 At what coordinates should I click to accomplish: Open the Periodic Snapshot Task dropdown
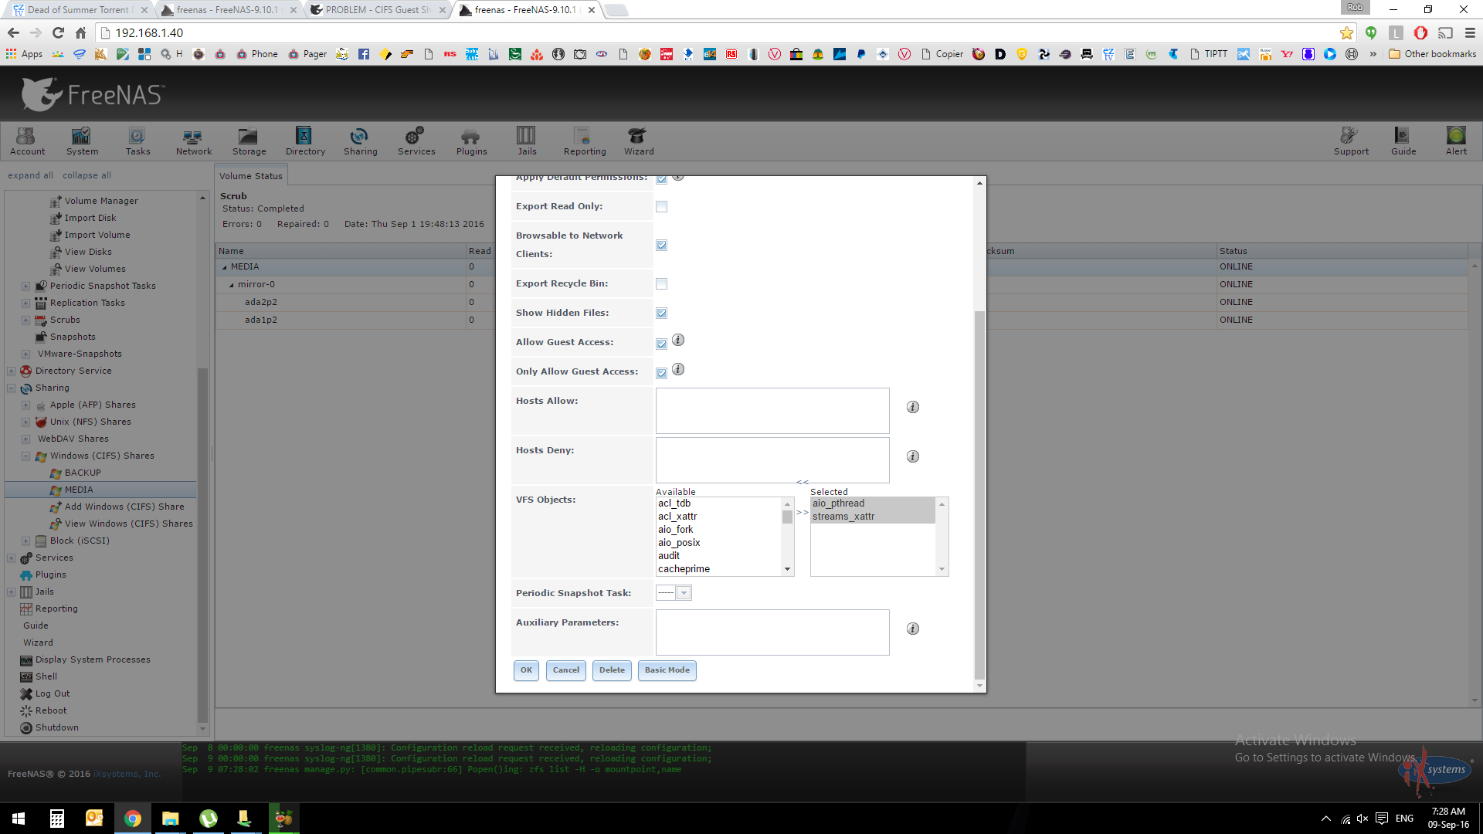(x=684, y=593)
